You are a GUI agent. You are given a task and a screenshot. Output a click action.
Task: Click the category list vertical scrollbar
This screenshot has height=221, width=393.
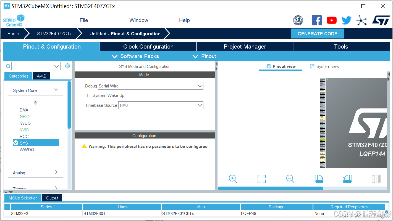(69, 105)
